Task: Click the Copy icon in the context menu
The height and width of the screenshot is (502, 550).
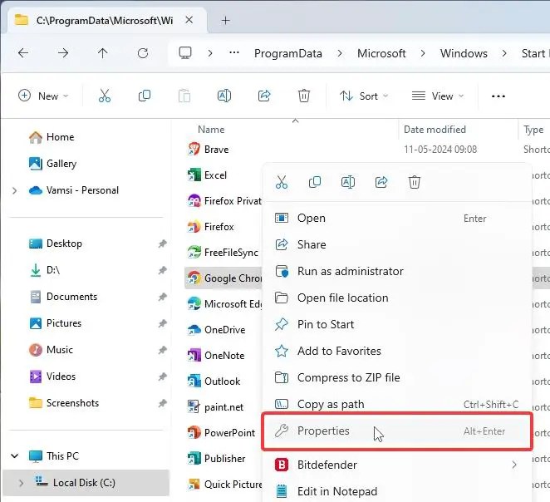Action: coord(315,182)
